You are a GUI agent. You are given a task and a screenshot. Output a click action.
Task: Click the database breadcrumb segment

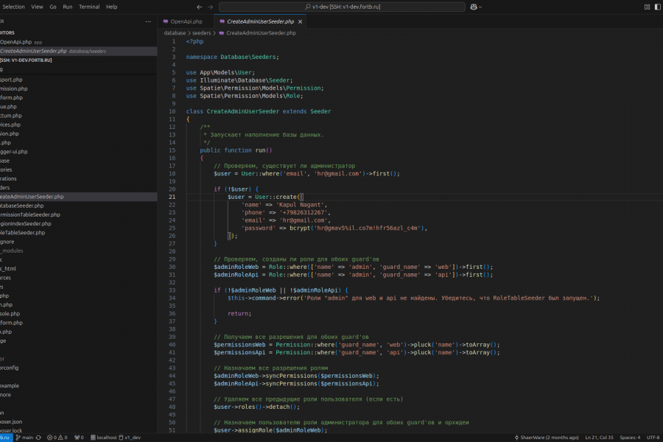point(175,33)
